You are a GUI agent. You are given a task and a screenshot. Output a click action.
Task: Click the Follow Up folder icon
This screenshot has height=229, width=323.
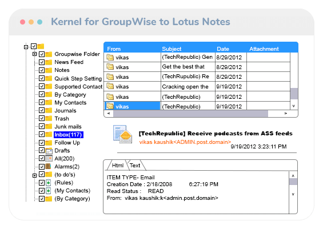click(x=49, y=143)
